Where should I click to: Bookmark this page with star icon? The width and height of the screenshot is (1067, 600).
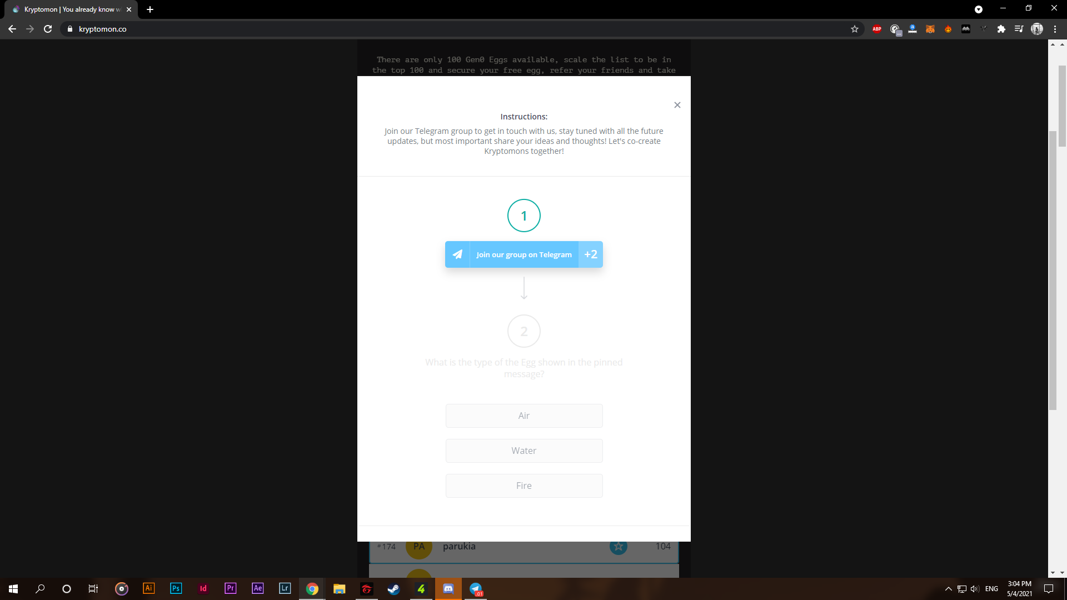[x=855, y=29]
